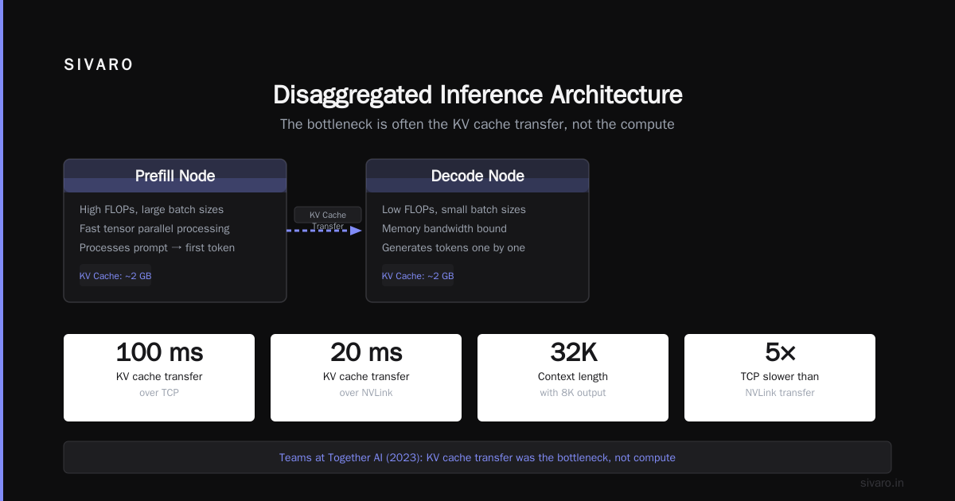Image resolution: width=955 pixels, height=501 pixels.
Task: Click 'Fast tensor parallel processing' text
Action: (x=154, y=228)
